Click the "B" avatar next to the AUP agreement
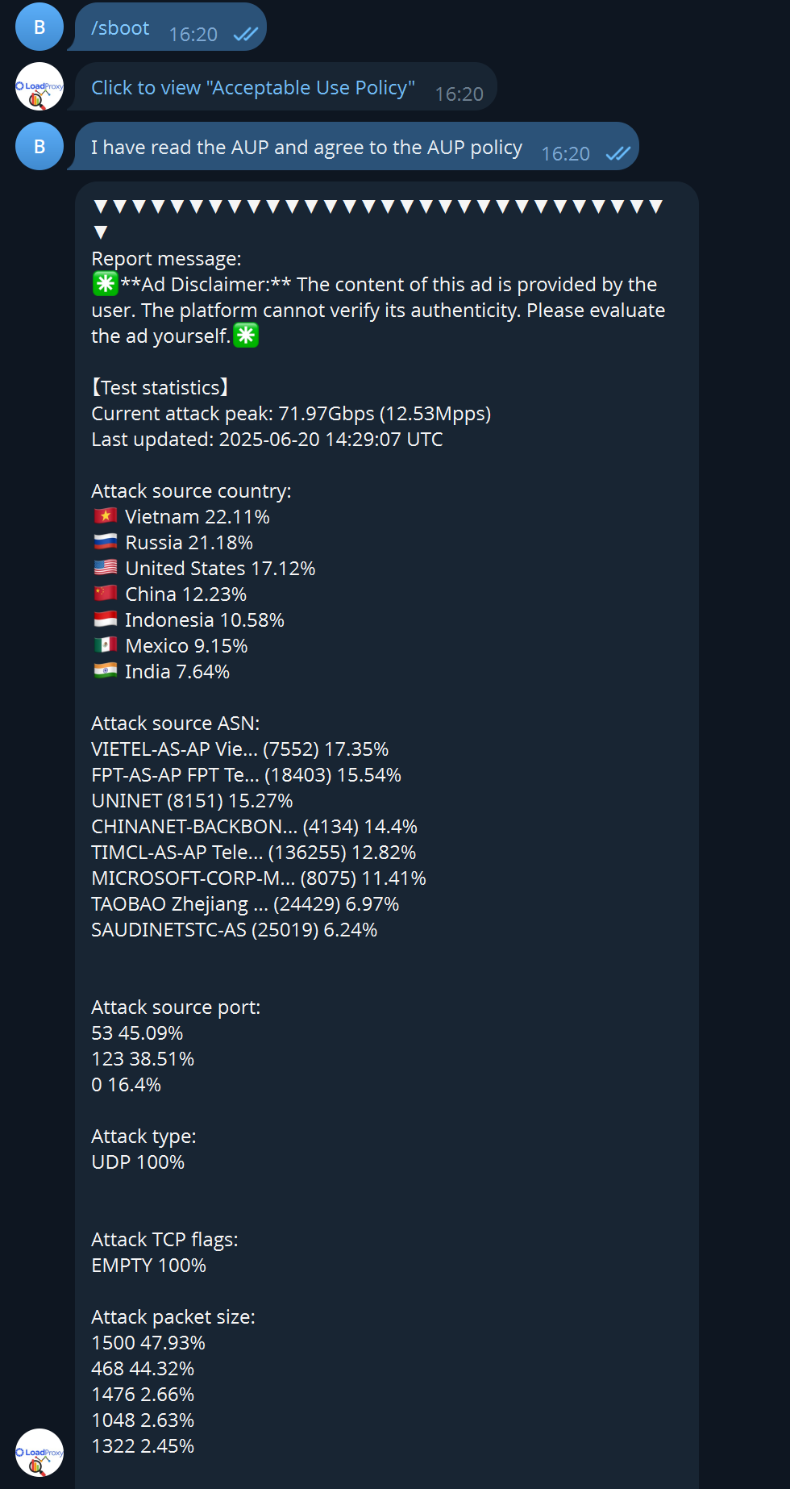Image resolution: width=790 pixels, height=1489 pixels. 39,146
